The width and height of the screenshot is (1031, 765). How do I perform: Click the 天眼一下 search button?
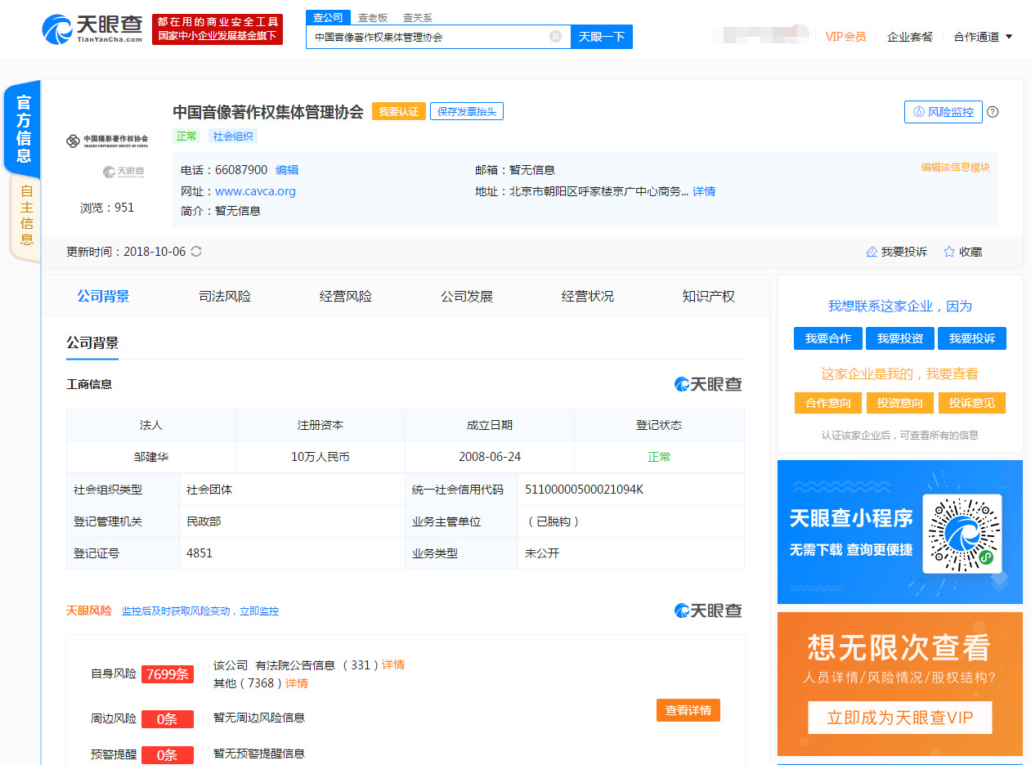click(x=602, y=37)
